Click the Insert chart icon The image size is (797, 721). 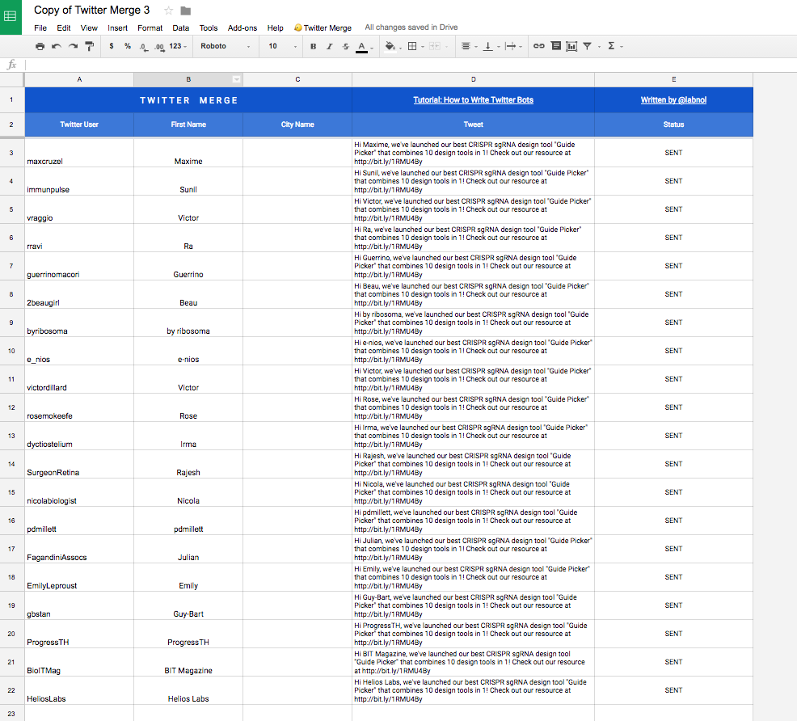571,46
